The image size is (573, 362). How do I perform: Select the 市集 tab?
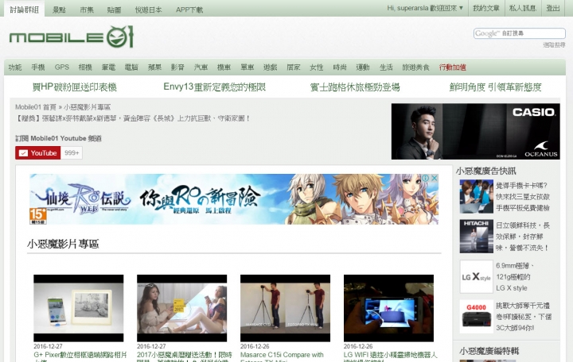(87, 10)
